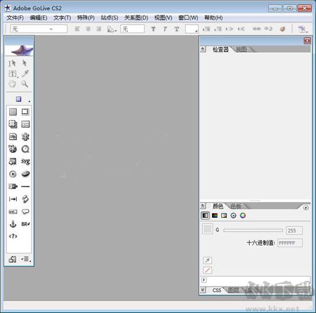Image resolution: width=316 pixels, height=313 pixels.
Task: Insert a horizontal line object
Action: point(25,187)
